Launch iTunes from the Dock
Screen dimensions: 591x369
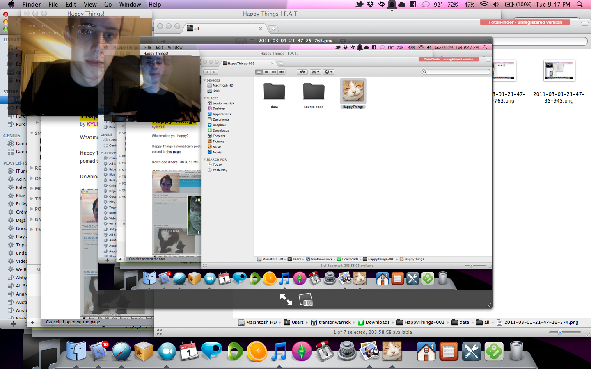tap(279, 351)
